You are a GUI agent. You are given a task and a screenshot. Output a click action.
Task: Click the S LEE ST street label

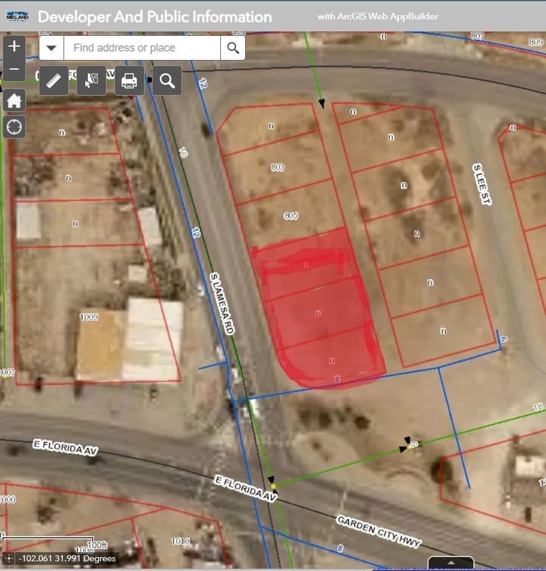point(482,184)
